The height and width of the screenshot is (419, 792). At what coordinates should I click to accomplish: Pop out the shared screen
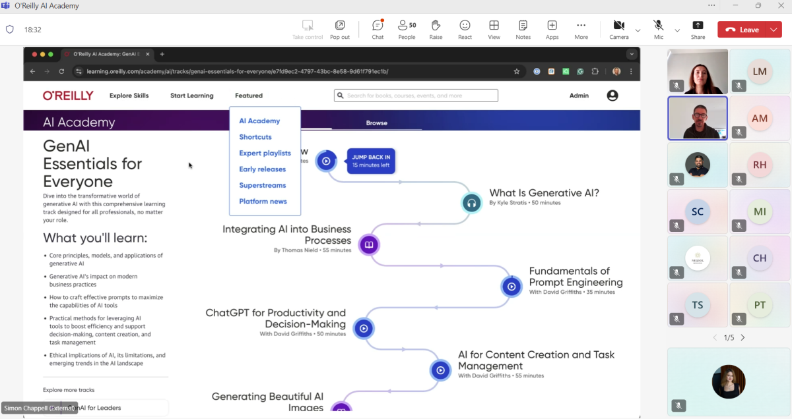[x=340, y=29]
